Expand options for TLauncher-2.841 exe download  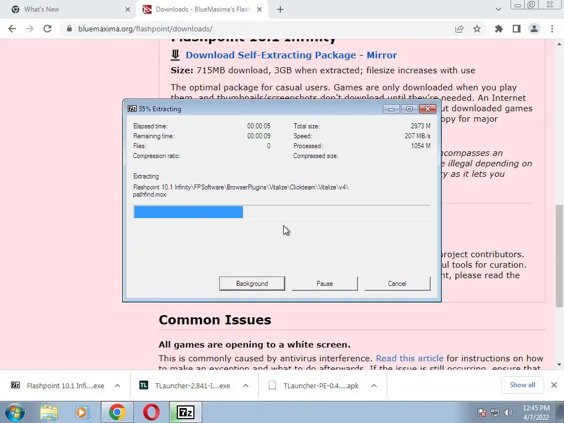pos(246,386)
